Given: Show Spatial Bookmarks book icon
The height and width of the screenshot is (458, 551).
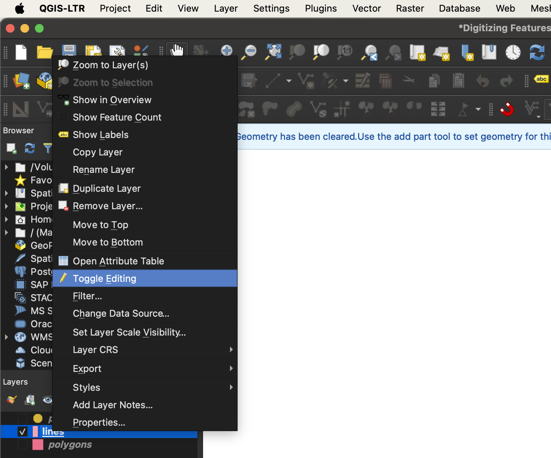Looking at the screenshot, I should [489, 52].
